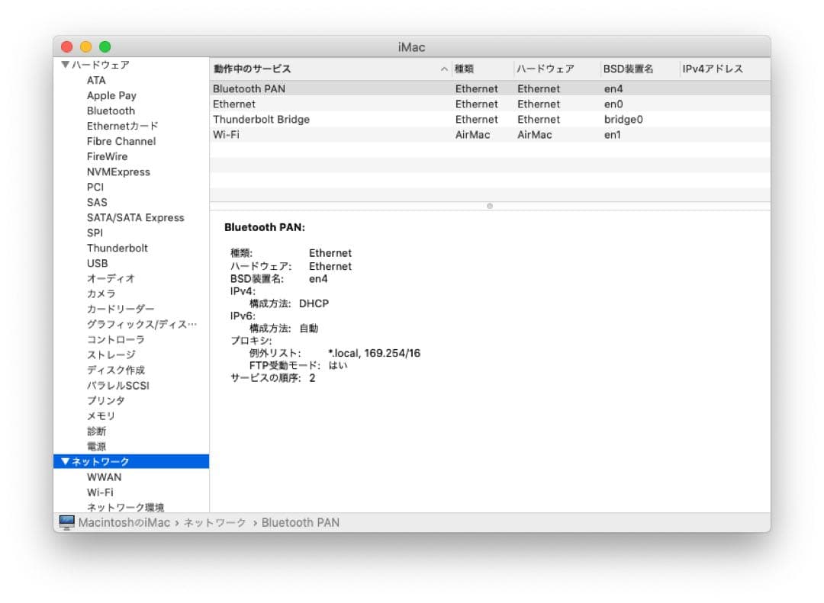Select the ネットワーク category row
824x603 pixels.
click(x=131, y=461)
